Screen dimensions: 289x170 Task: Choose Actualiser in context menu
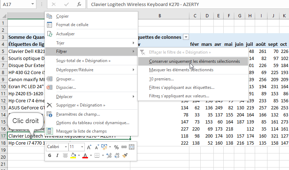[91, 34]
